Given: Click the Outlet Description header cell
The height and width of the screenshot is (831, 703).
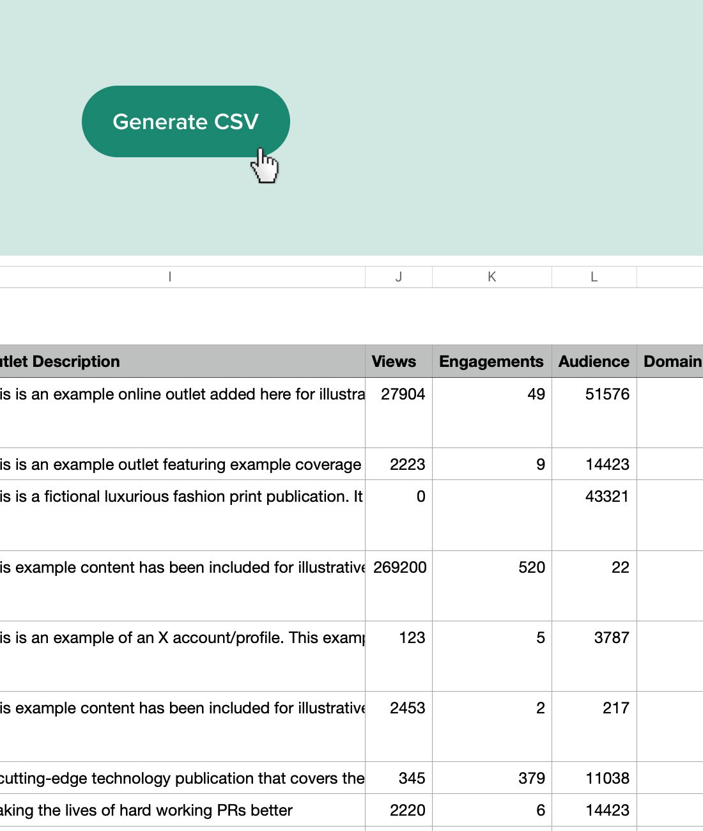Looking at the screenshot, I should 182,361.
